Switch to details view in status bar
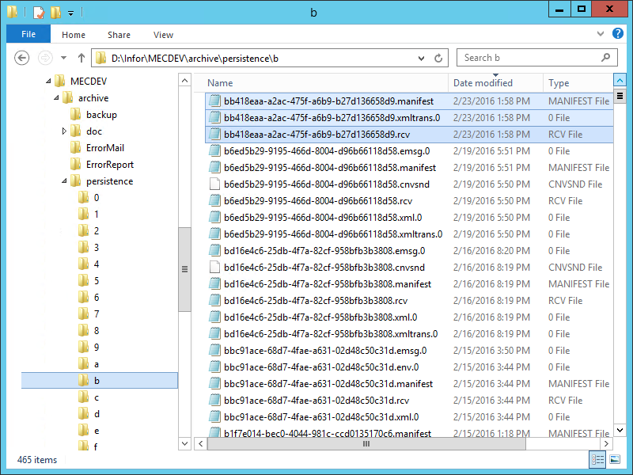 click(598, 460)
